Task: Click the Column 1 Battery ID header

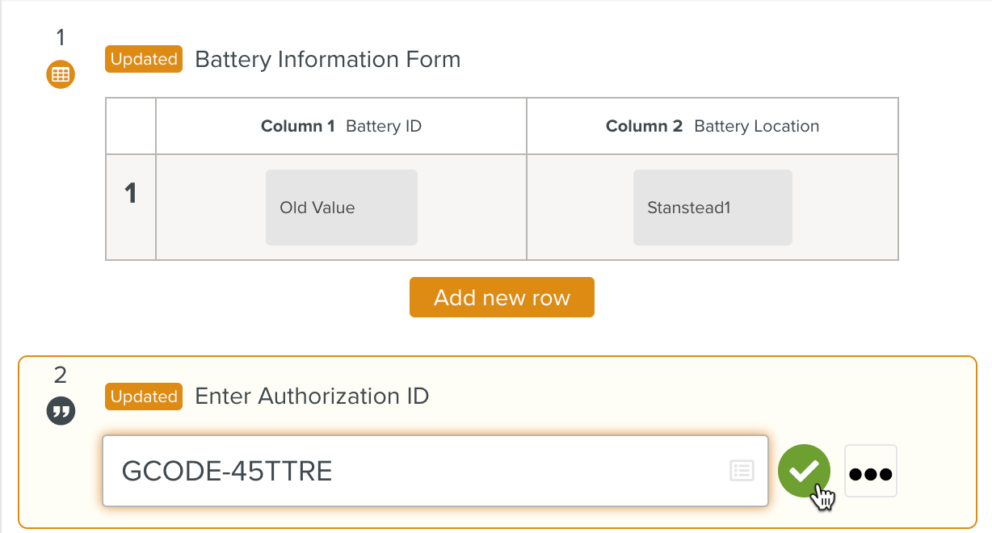Action: [x=341, y=126]
